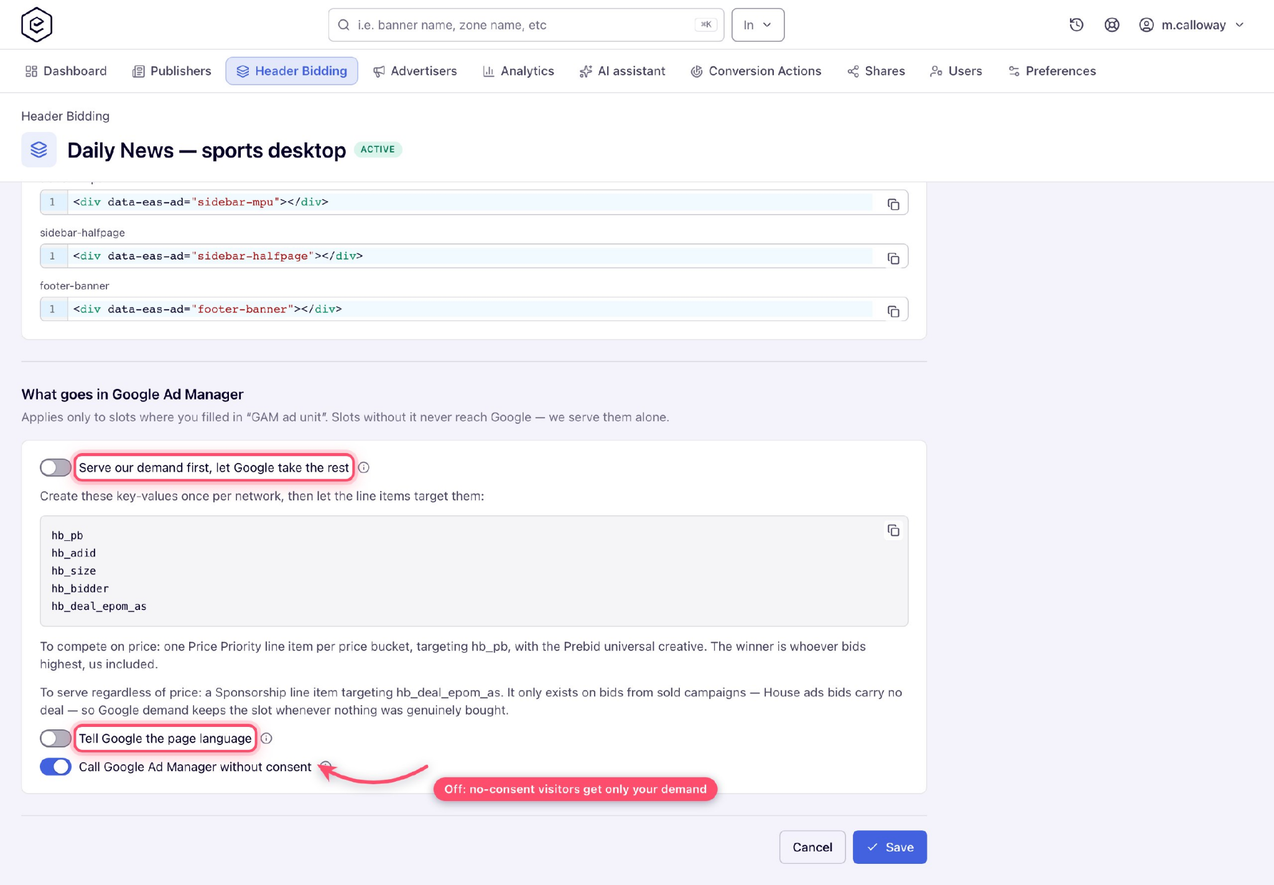Go to Conversion Actions
Screen dimensions: 1274x885
(x=756, y=71)
